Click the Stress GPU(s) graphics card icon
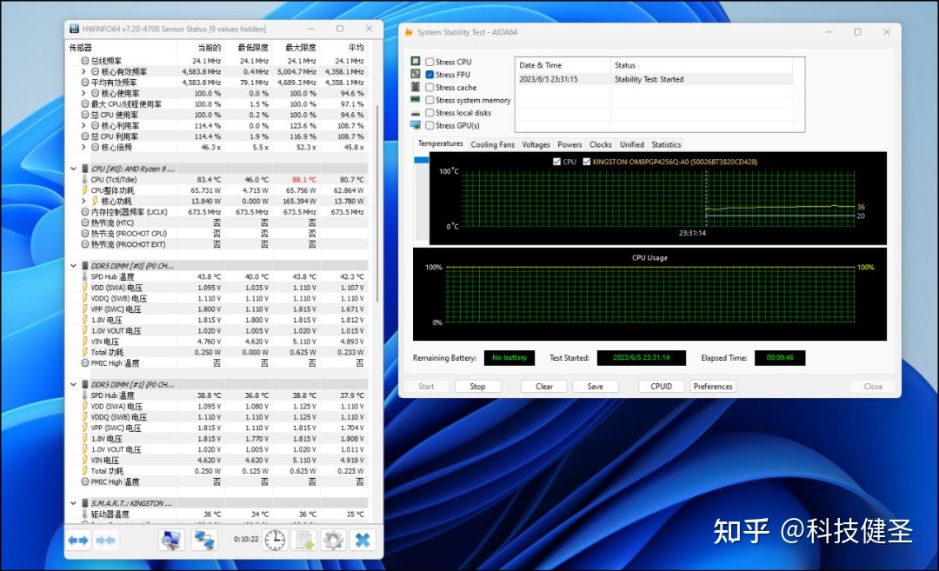The height and width of the screenshot is (571, 939). [416, 125]
